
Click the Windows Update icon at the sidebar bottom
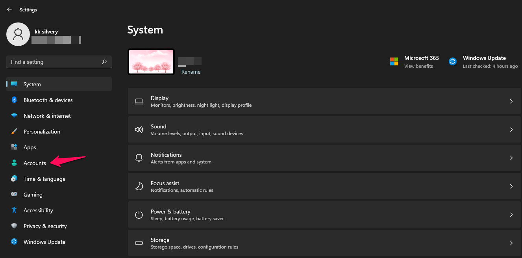click(14, 242)
